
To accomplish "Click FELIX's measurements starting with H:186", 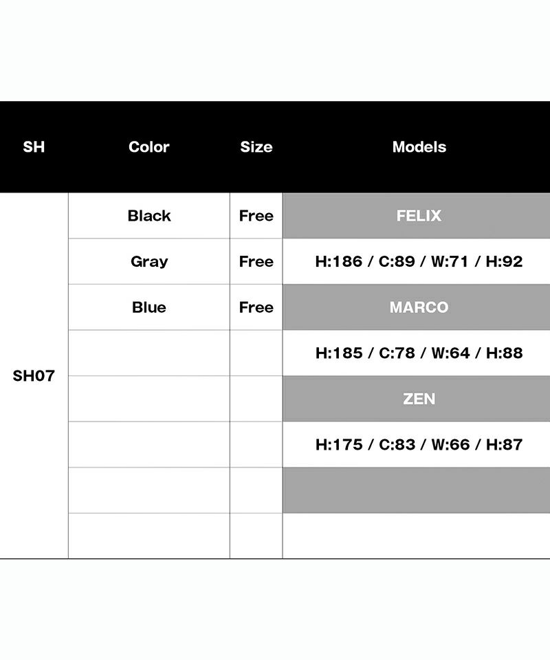I will 419,262.
